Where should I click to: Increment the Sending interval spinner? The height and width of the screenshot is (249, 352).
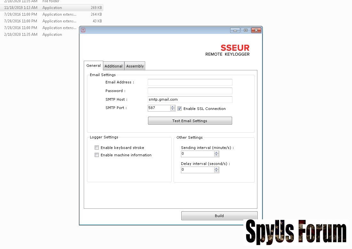point(216,152)
